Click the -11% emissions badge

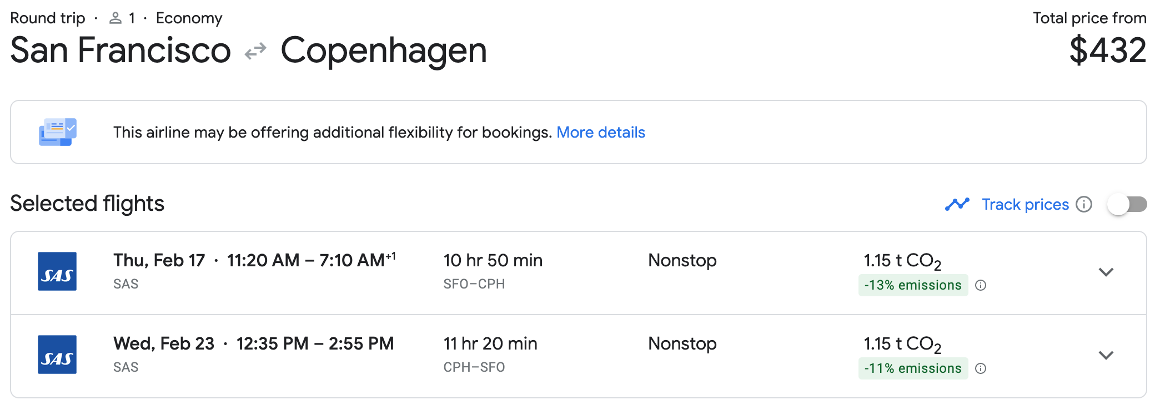click(912, 368)
